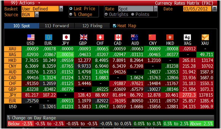This screenshot has width=221, height=129.
Task: Click the Above 2.5% green legend swatch
Action: click(x=202, y=124)
